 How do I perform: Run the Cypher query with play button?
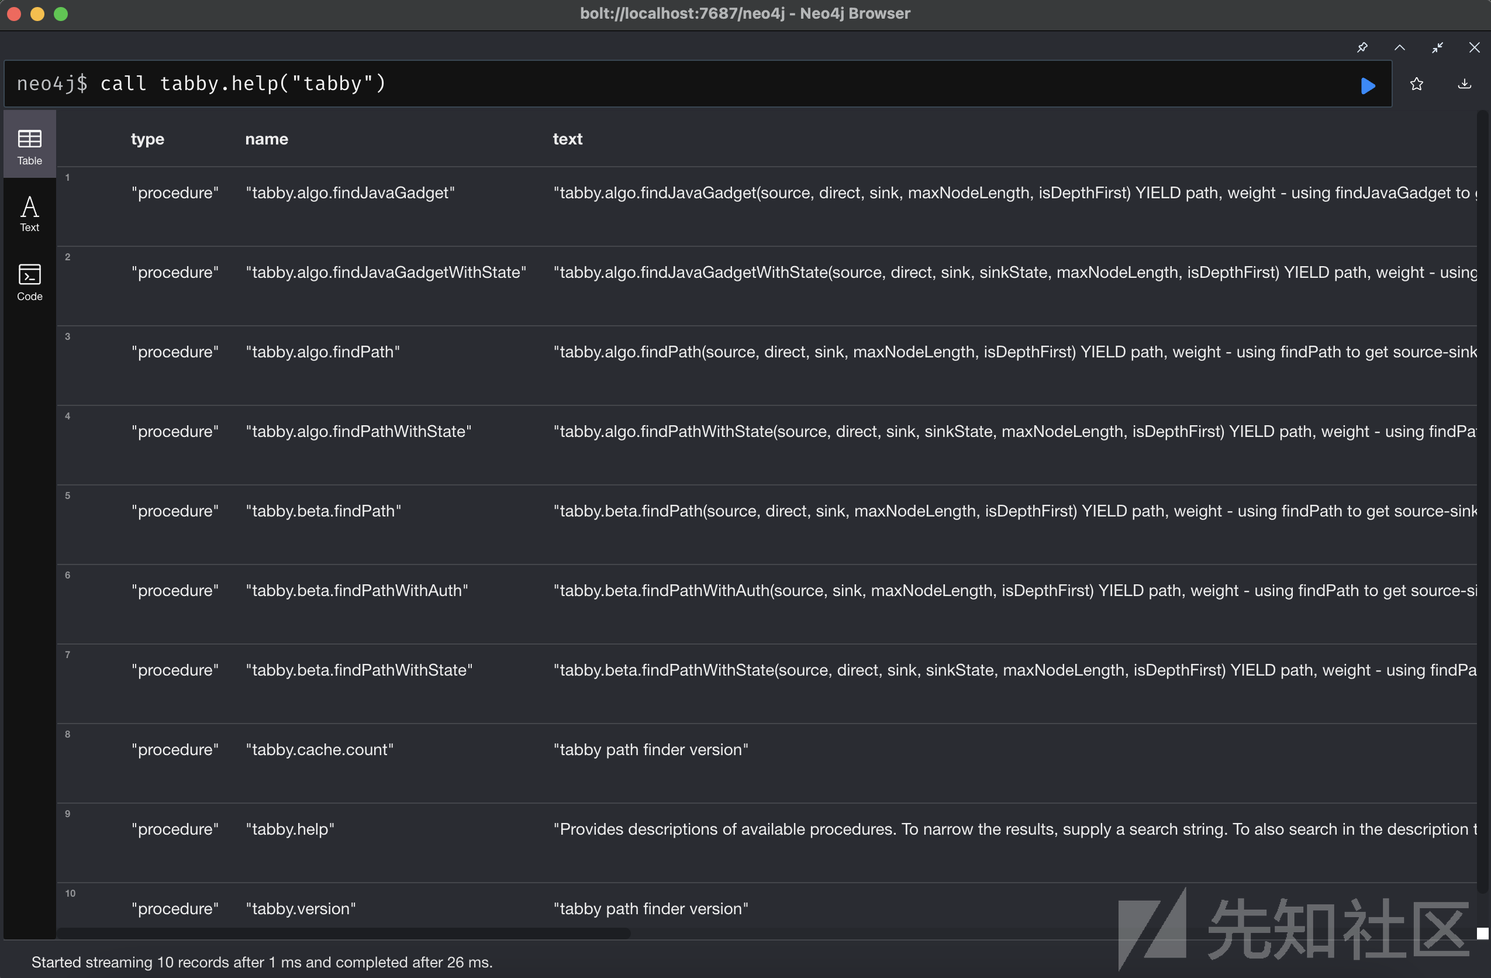tap(1368, 85)
